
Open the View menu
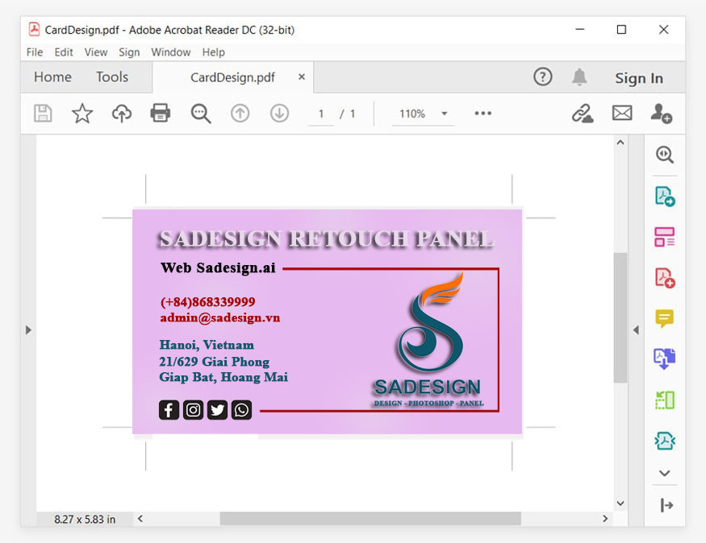[x=96, y=52]
